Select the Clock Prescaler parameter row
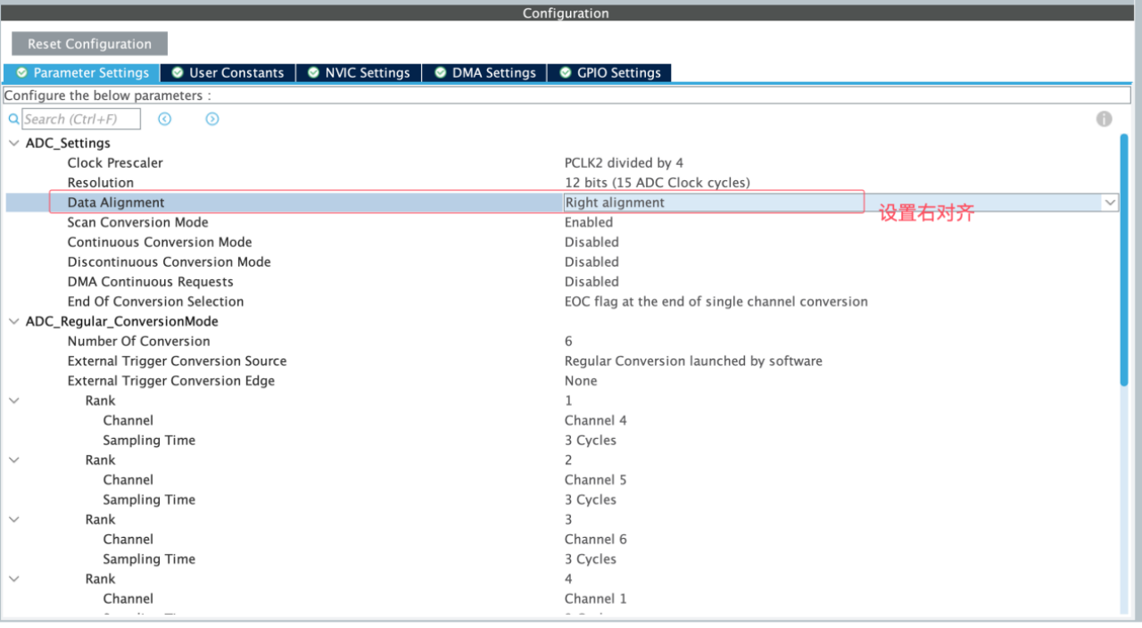 click(115, 163)
